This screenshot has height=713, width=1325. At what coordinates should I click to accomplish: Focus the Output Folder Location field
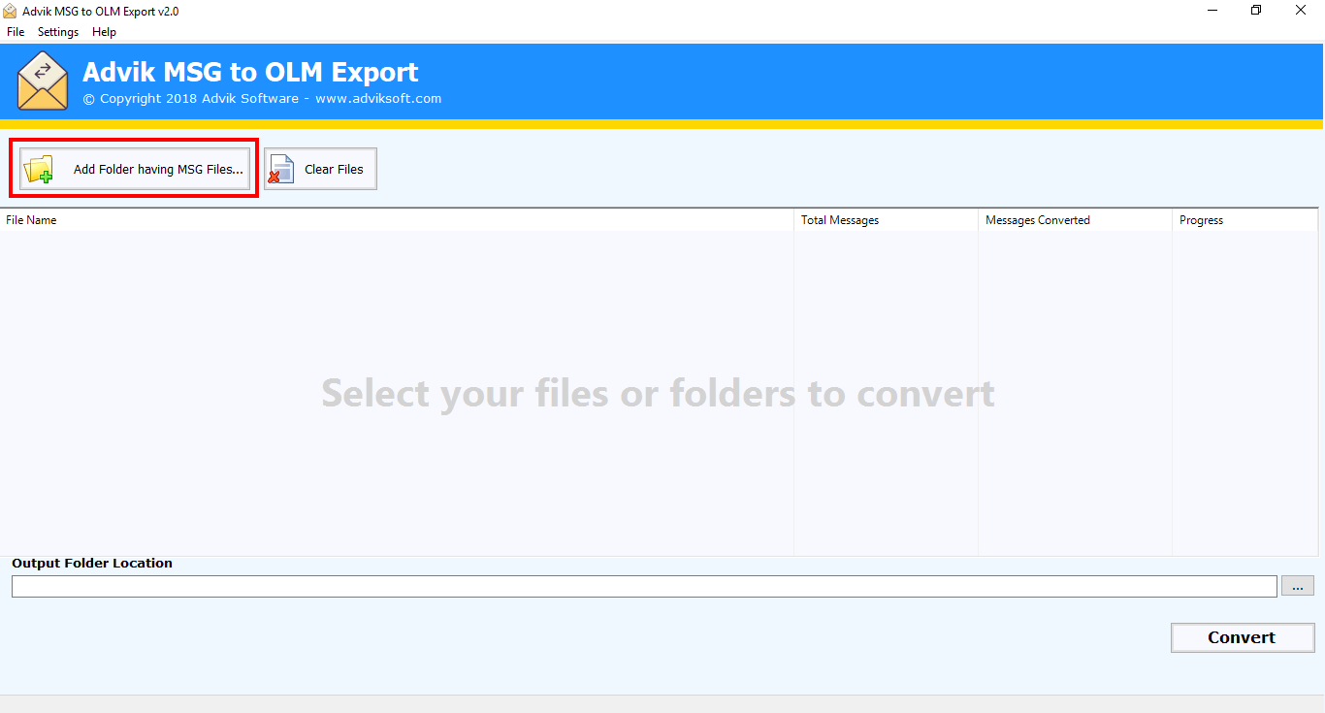pos(644,586)
